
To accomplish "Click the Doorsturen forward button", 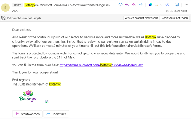I will click(56, 114).
